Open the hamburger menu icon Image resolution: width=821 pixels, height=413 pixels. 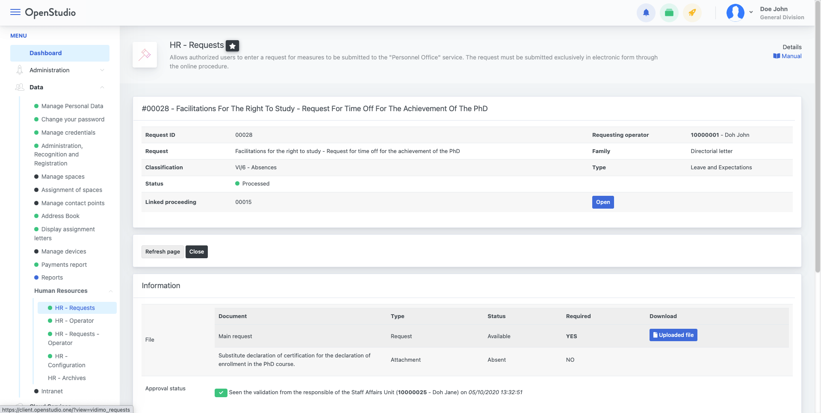point(15,12)
